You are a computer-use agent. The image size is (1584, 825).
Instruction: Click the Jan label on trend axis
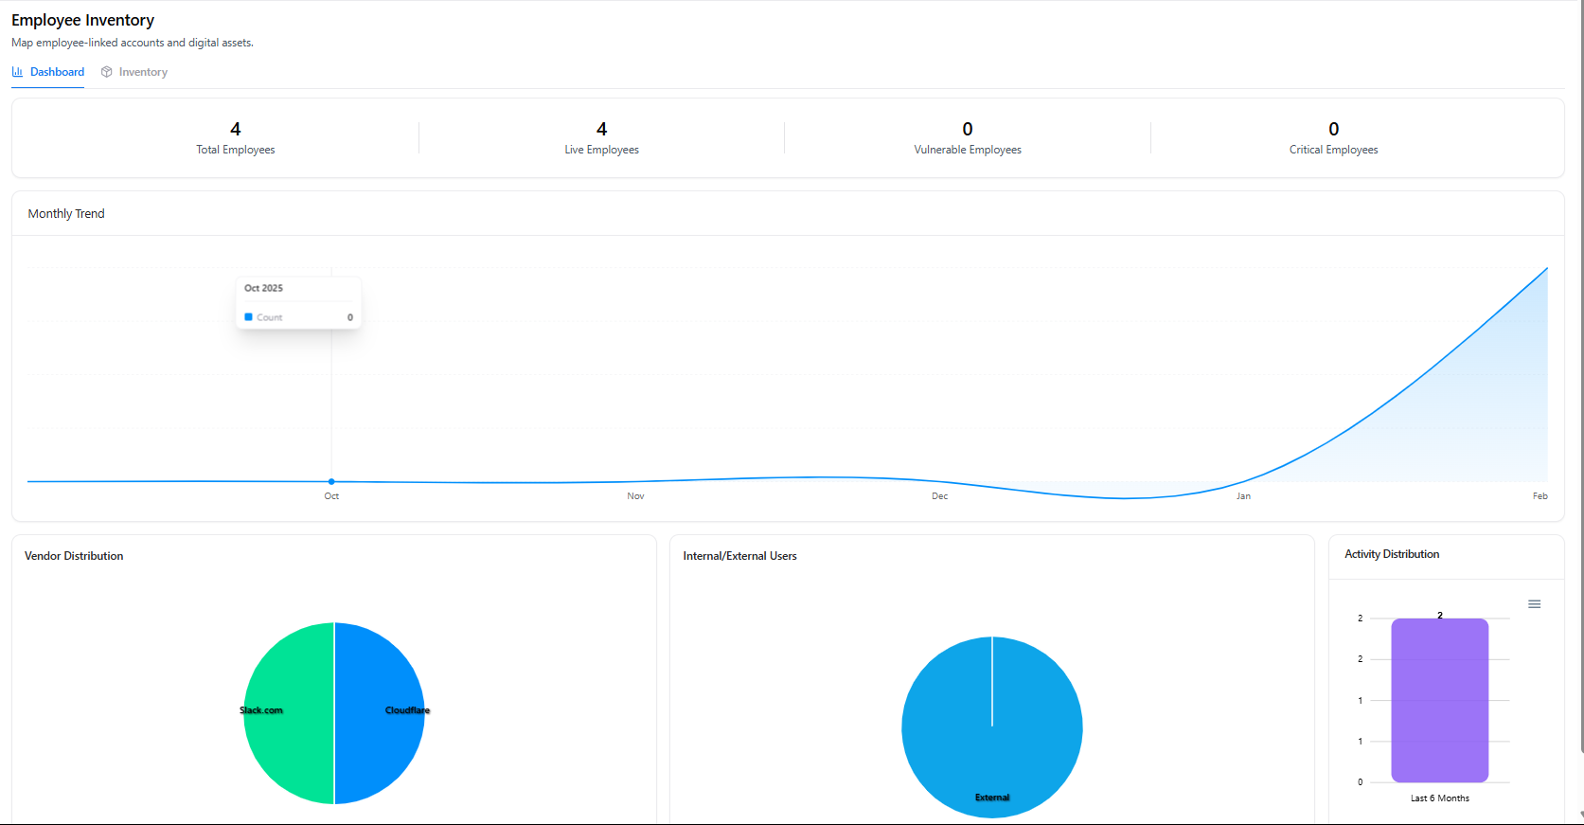[1243, 496]
